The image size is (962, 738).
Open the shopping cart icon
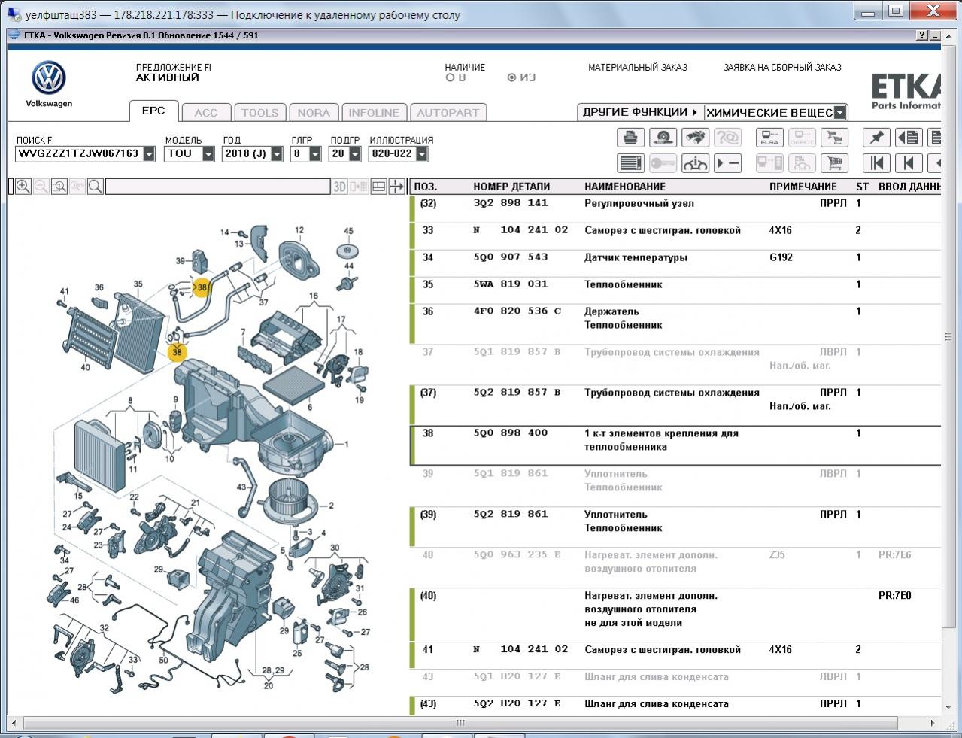pyautogui.click(x=834, y=163)
